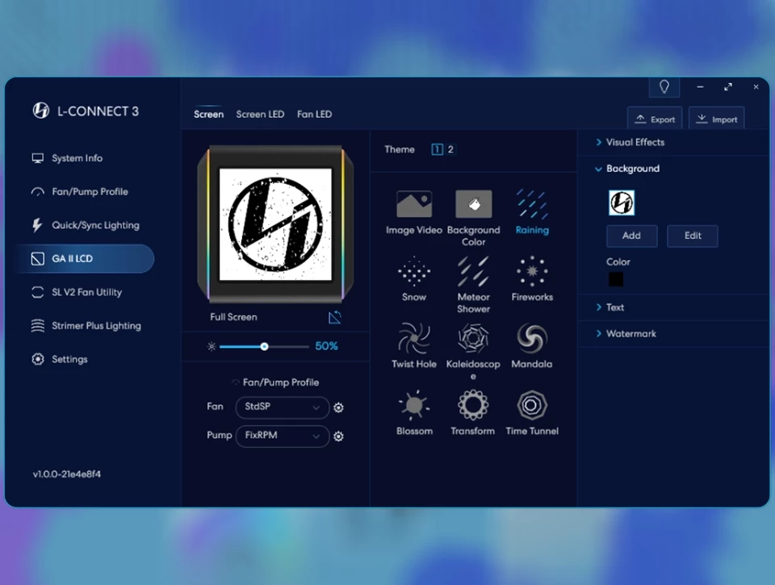Pick the Kaleidoscope effect
The height and width of the screenshot is (585, 775).
coord(474,338)
